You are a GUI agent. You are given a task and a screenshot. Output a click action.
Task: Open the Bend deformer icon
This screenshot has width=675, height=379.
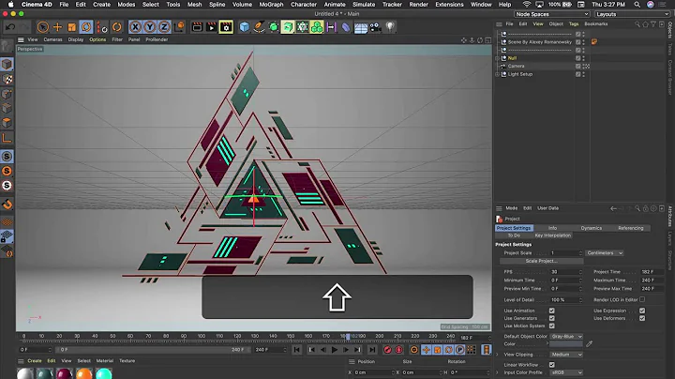346,27
